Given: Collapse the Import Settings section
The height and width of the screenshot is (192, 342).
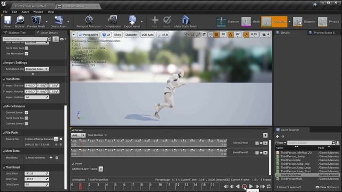Looking at the screenshot, I should tap(4, 63).
